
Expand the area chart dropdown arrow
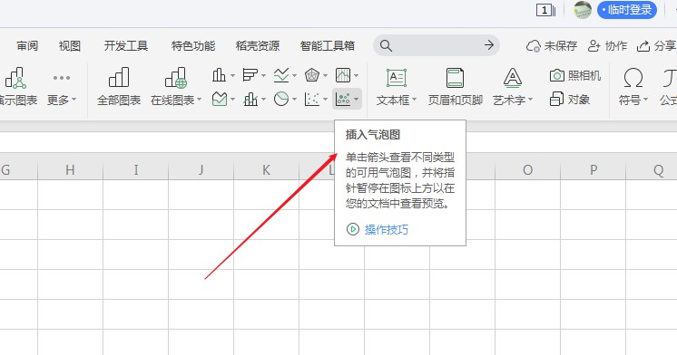232,100
